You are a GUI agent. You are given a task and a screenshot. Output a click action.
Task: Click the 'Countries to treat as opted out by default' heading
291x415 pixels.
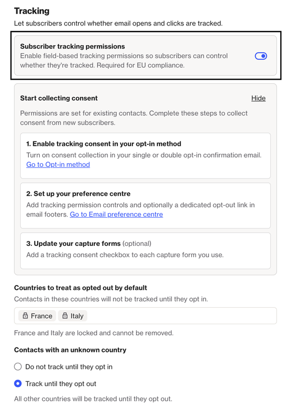point(80,288)
